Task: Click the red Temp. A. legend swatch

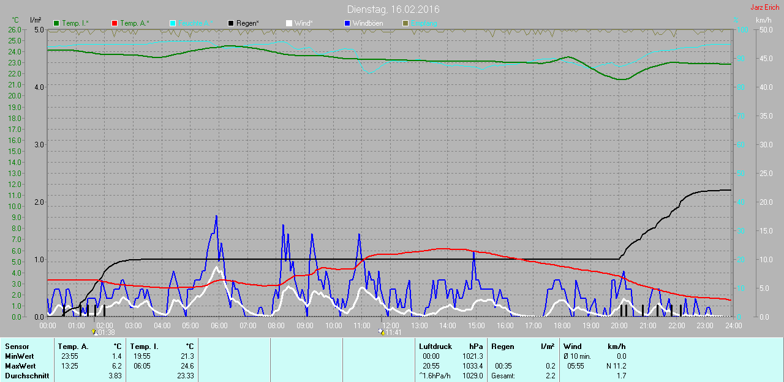Action: (115, 23)
